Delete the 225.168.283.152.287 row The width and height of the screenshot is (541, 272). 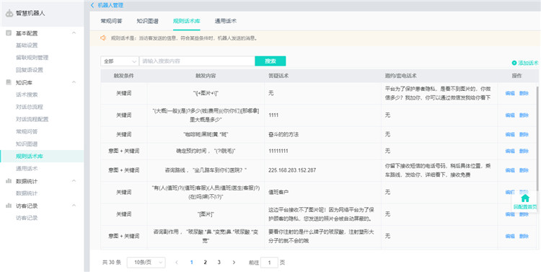(524, 170)
